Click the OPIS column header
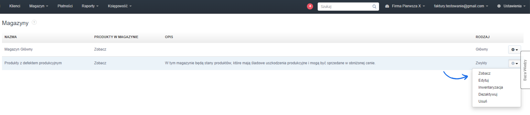The height and width of the screenshot is (115, 530). click(x=169, y=37)
